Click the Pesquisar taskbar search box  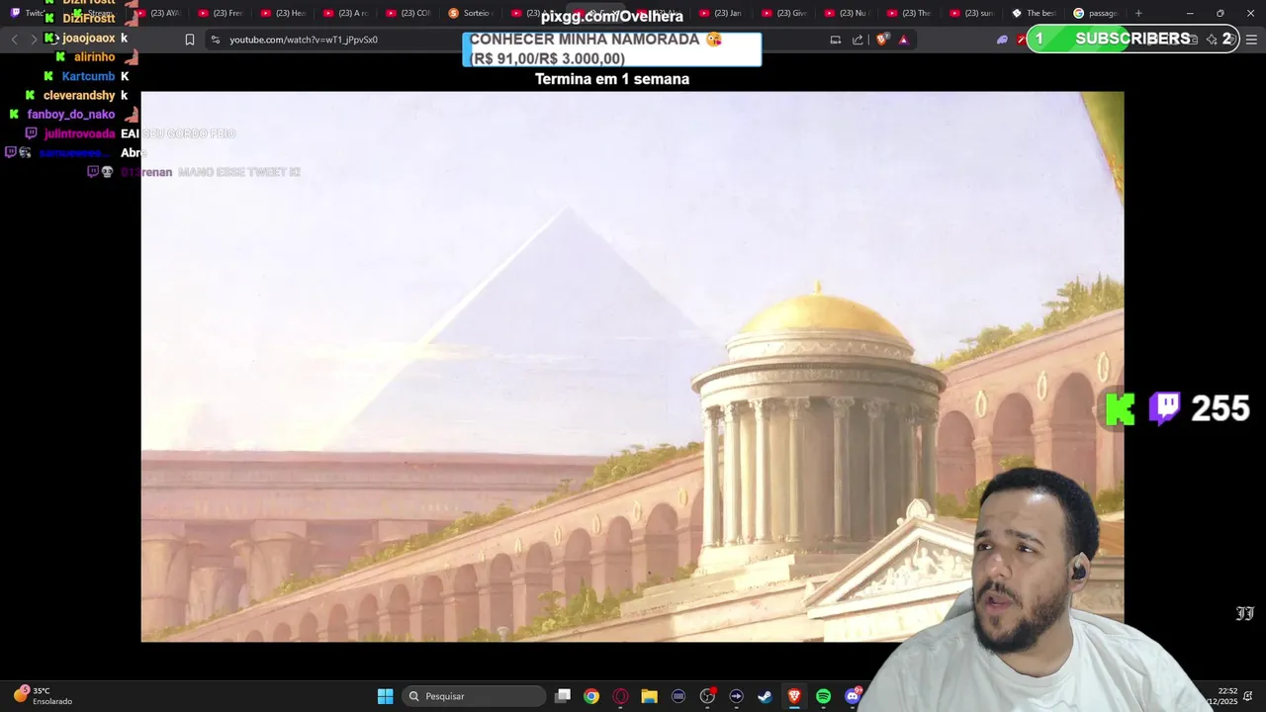point(475,696)
